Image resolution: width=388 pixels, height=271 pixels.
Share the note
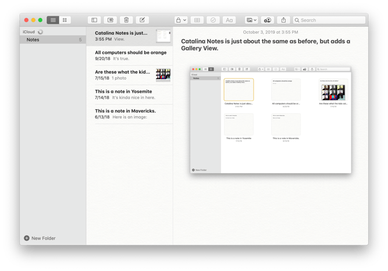(x=283, y=20)
